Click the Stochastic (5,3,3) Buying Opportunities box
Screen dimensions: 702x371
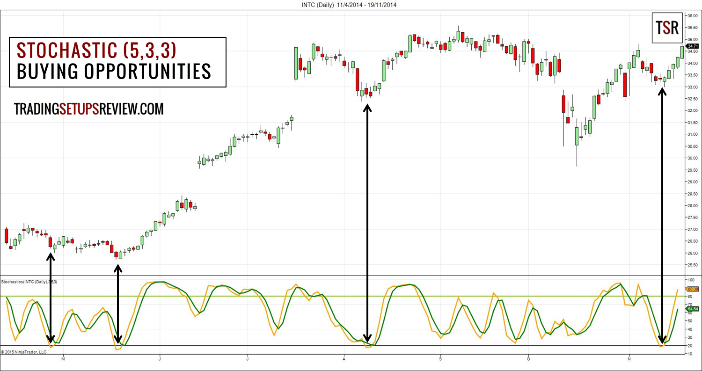coord(118,62)
